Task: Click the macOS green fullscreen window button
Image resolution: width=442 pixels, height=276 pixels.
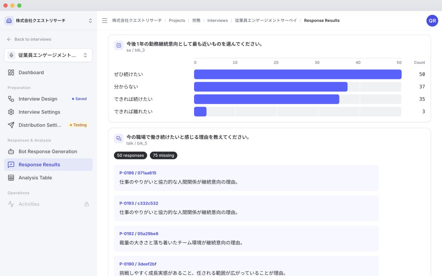Action: pos(19,6)
